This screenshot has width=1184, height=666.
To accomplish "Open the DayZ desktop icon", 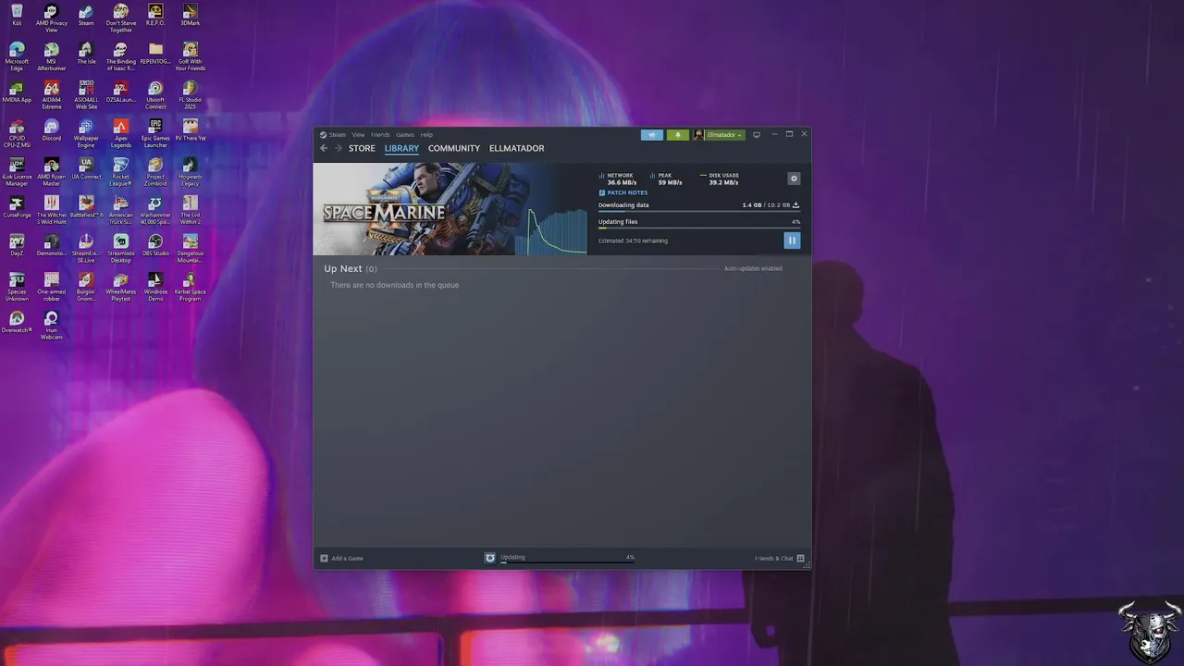I will pos(17,243).
